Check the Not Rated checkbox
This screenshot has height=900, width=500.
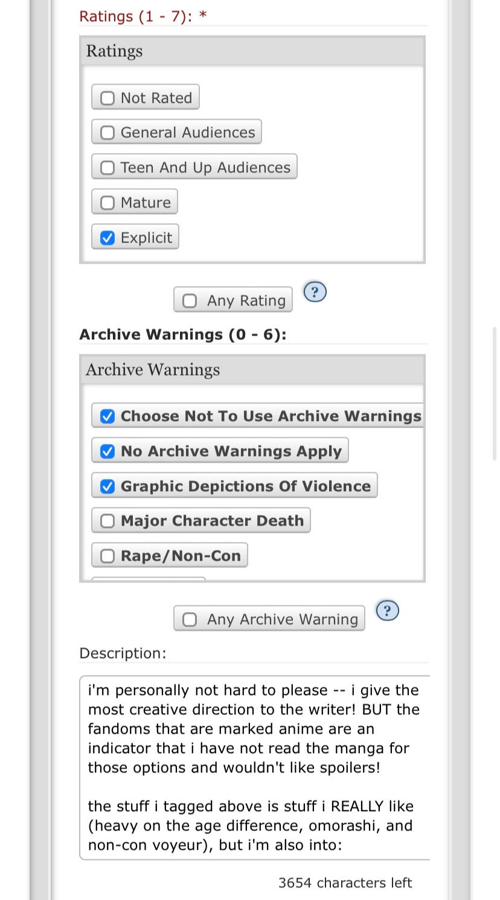pyautogui.click(x=107, y=98)
